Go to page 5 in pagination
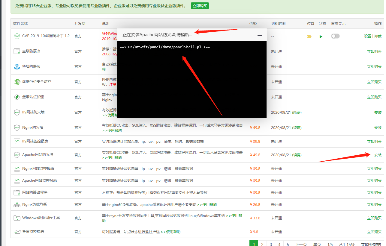Image resolution: width=386 pixels, height=246 pixels. click(288, 244)
